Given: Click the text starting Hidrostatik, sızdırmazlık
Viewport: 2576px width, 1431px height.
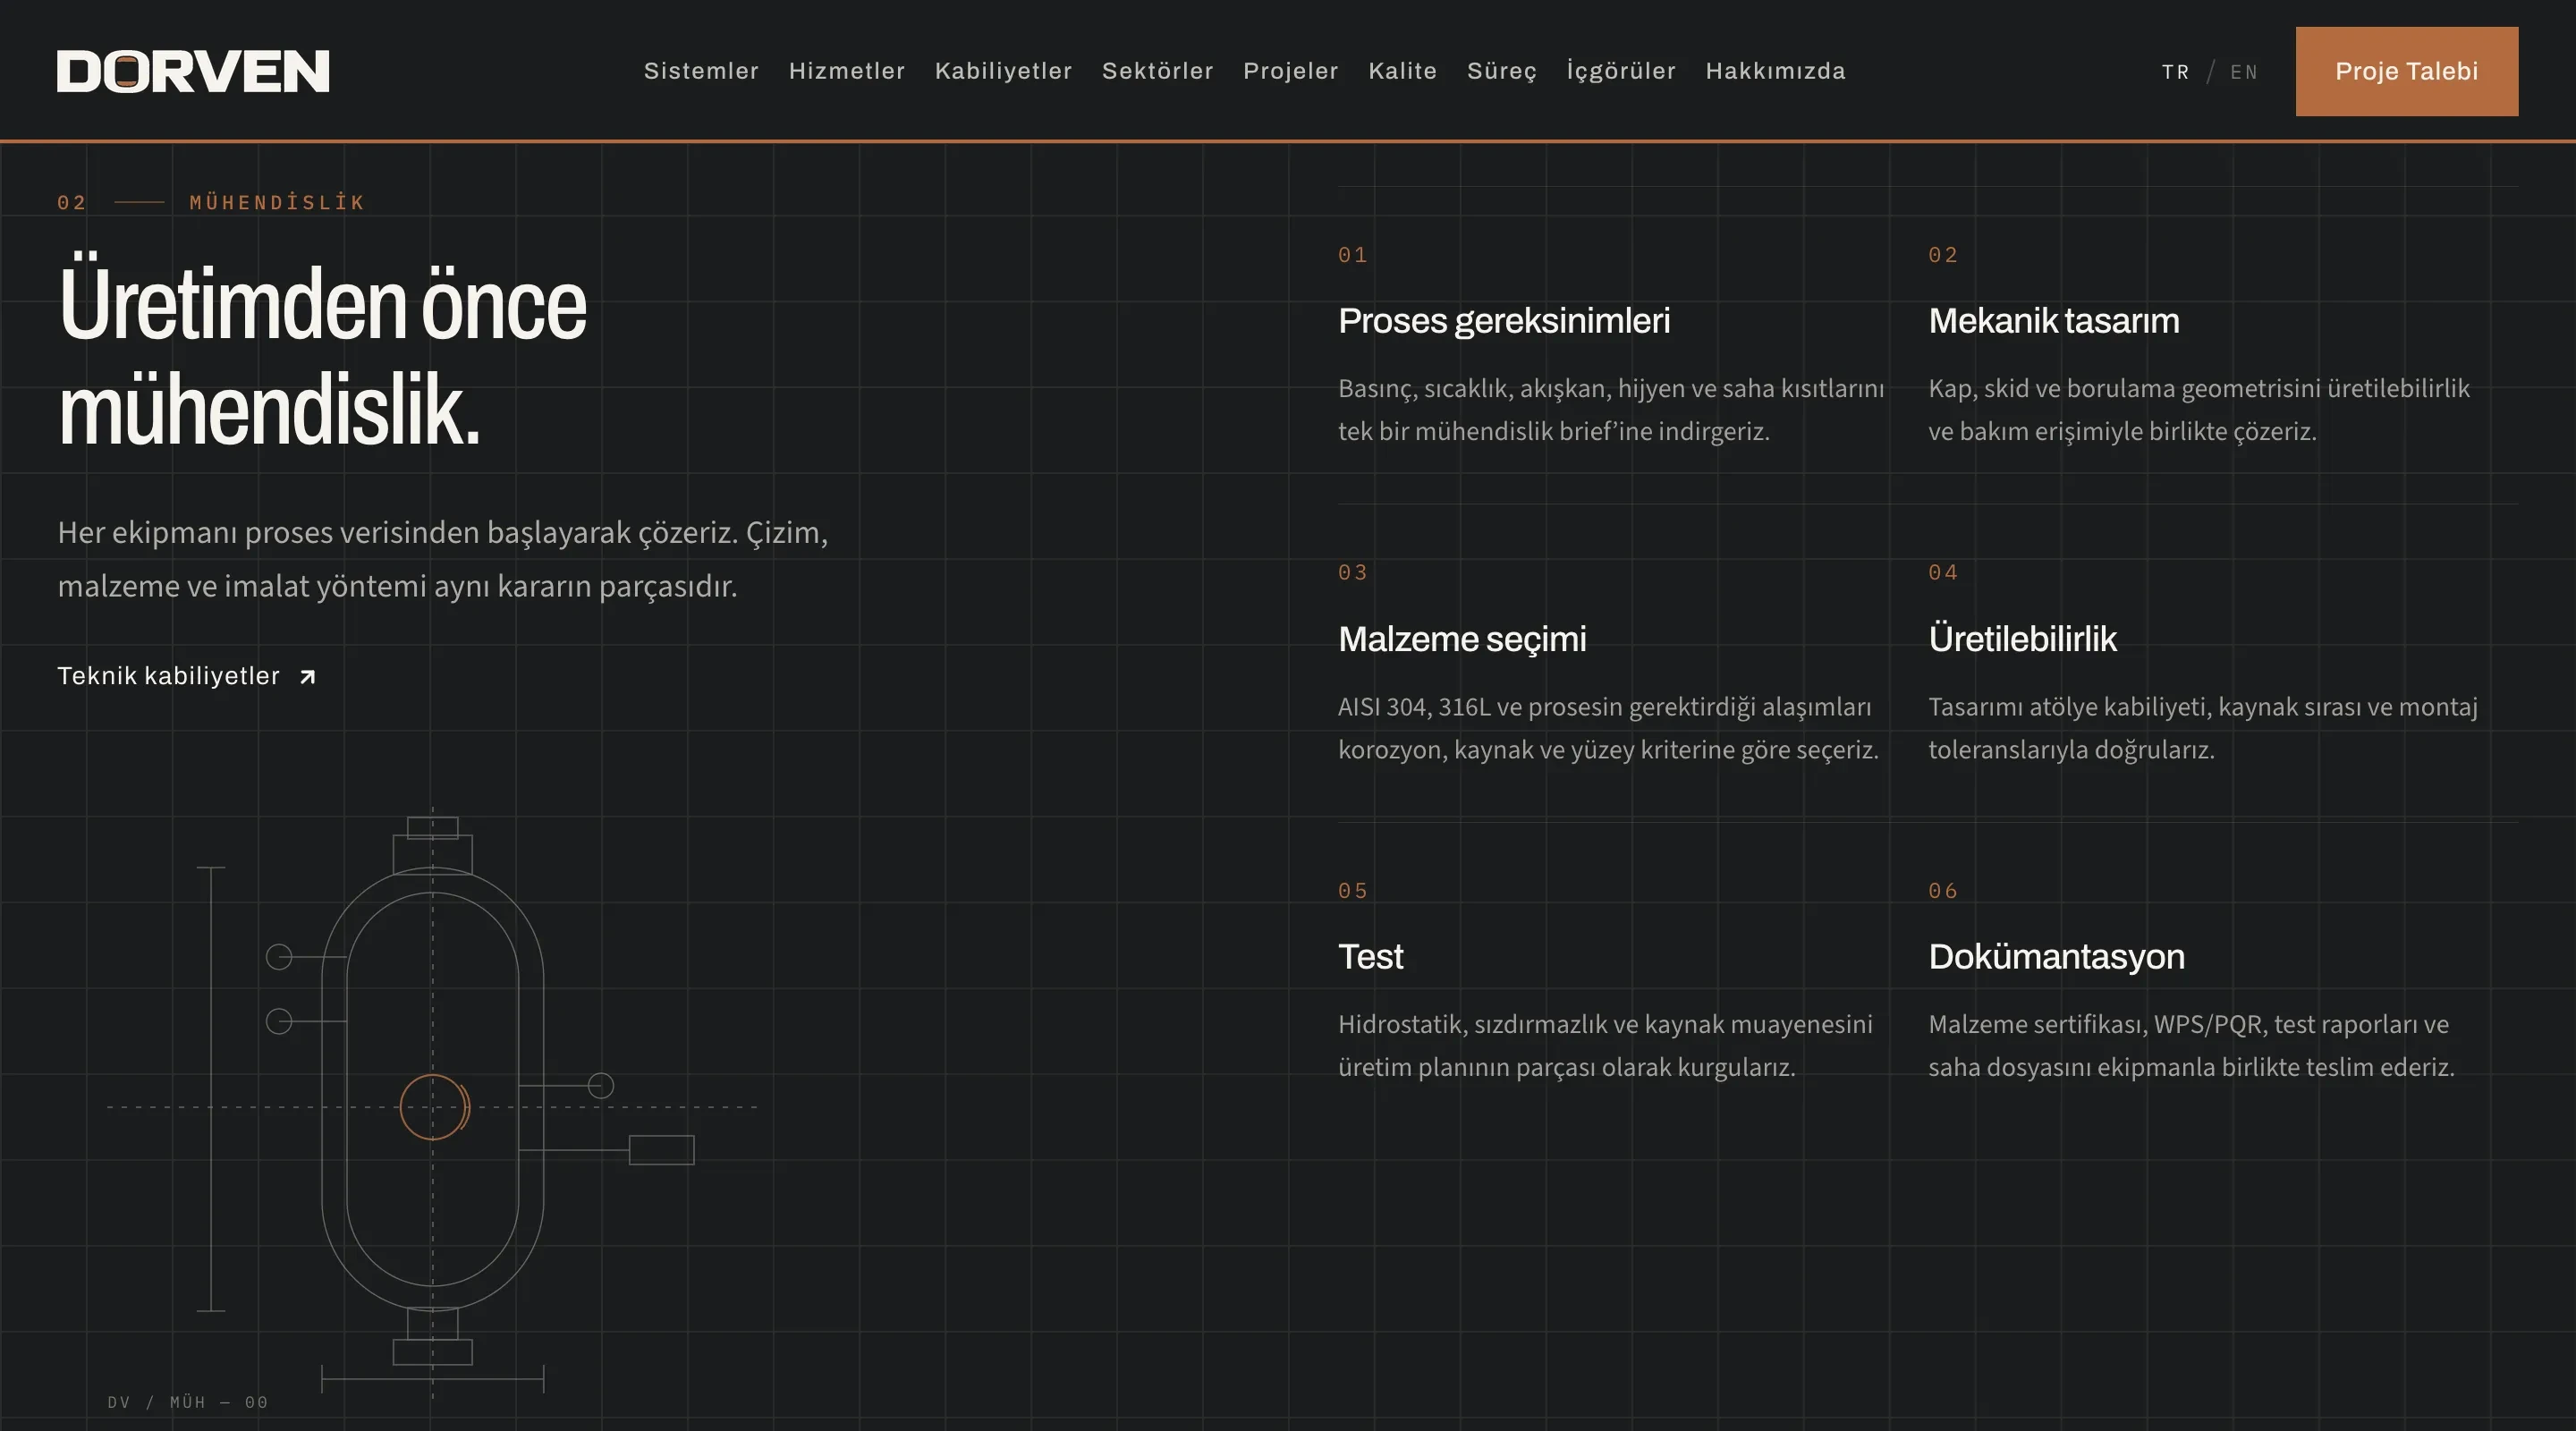Looking at the screenshot, I should pyautogui.click(x=1605, y=1046).
